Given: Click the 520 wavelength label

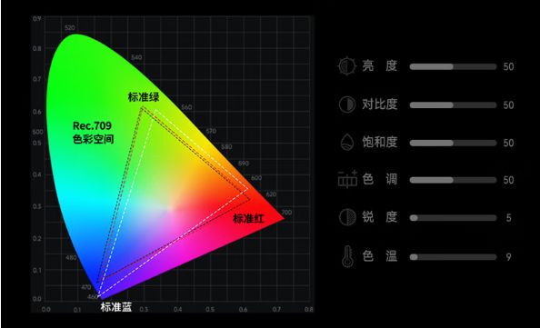Looking at the screenshot, I should click(70, 28).
